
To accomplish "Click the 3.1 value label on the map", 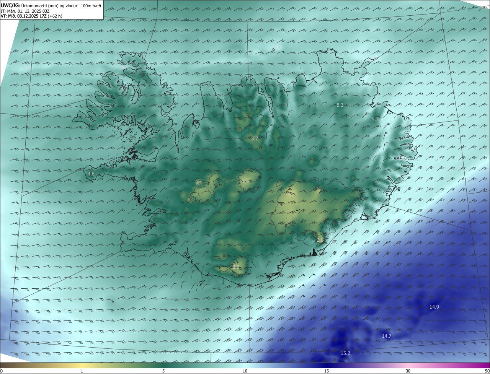I will [x=199, y=182].
